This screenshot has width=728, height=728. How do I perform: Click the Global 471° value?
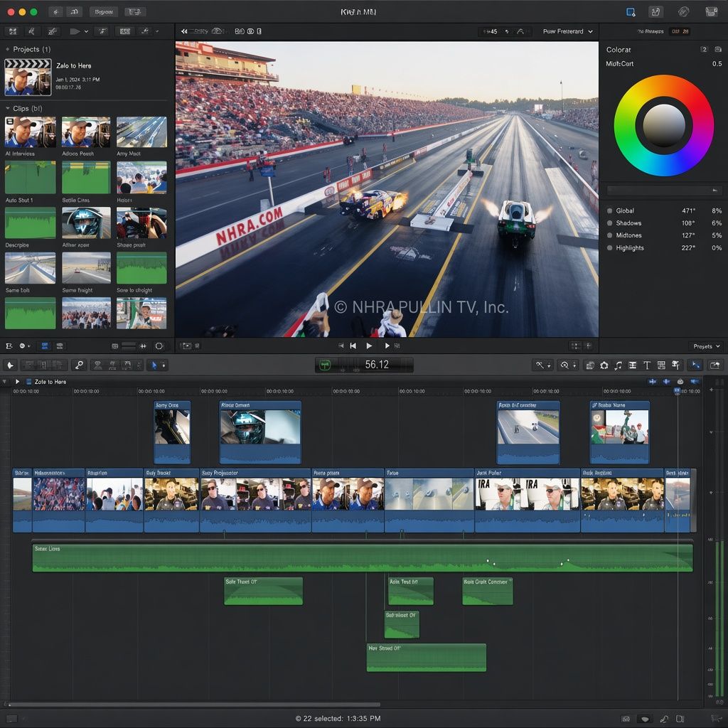[x=688, y=210]
